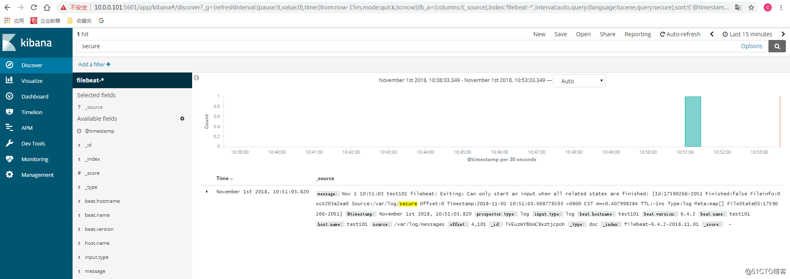Click the Visualize bar chart icon
The image size is (790, 279).
9,80
